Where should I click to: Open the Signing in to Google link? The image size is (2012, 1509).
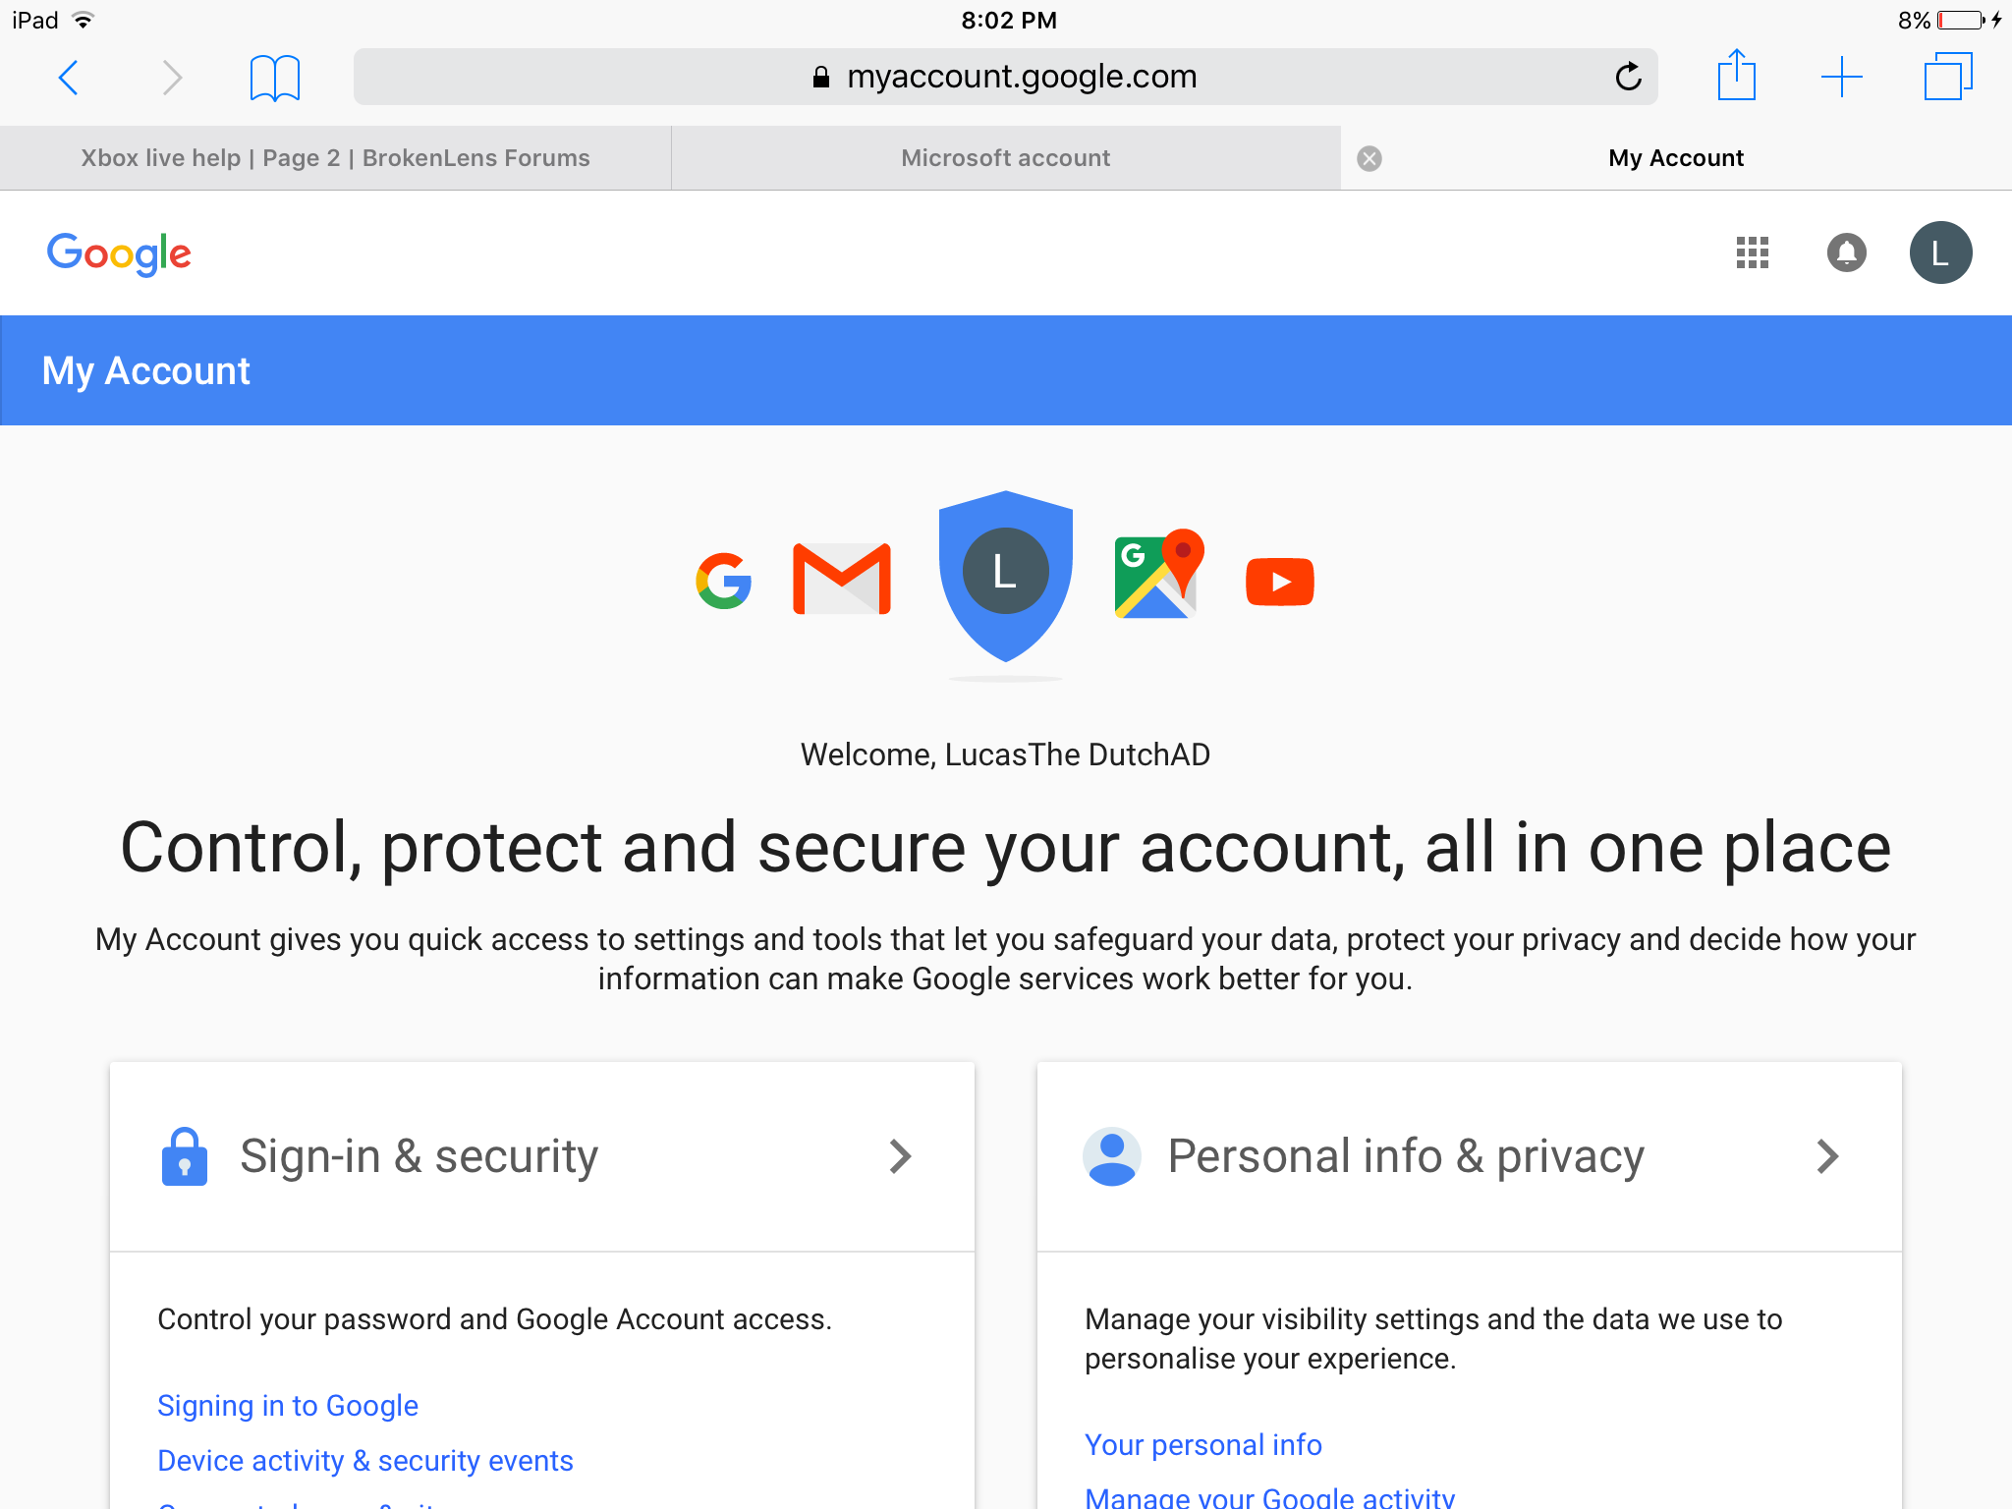(288, 1406)
